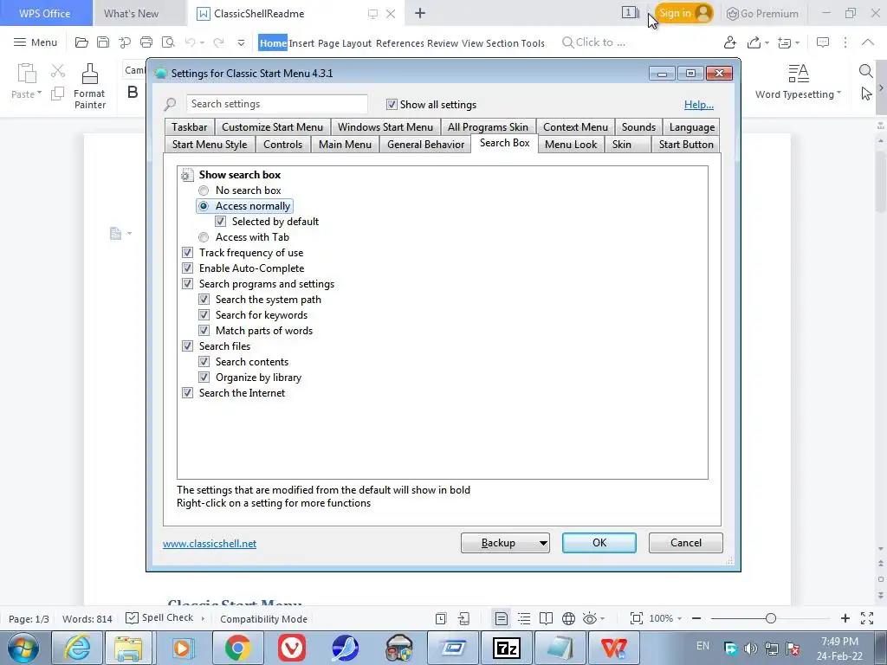Screen dimensions: 887x665
Task: Cancel the settings dialog
Action: [x=686, y=543]
